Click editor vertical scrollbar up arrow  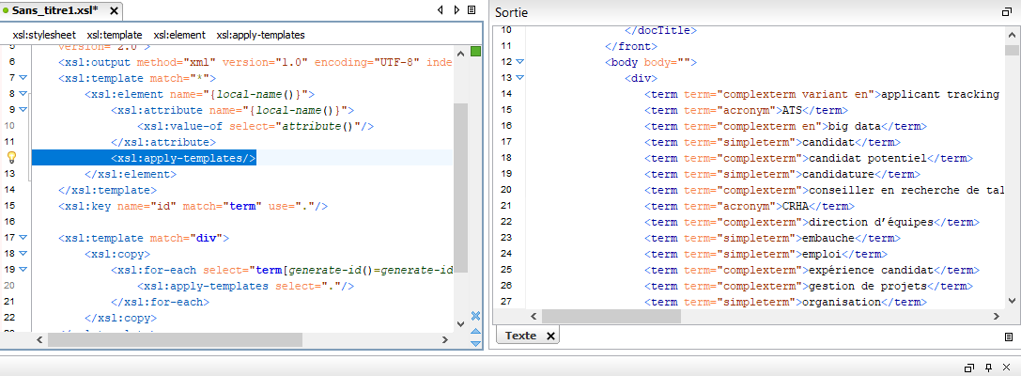point(461,53)
